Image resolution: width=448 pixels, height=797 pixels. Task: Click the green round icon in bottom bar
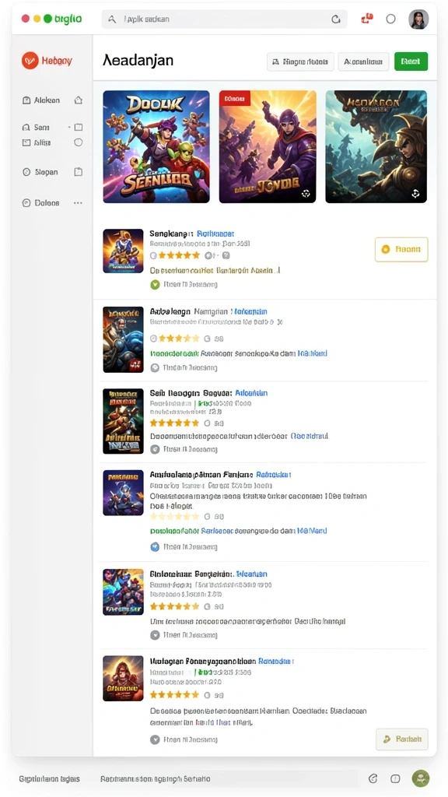click(x=421, y=778)
